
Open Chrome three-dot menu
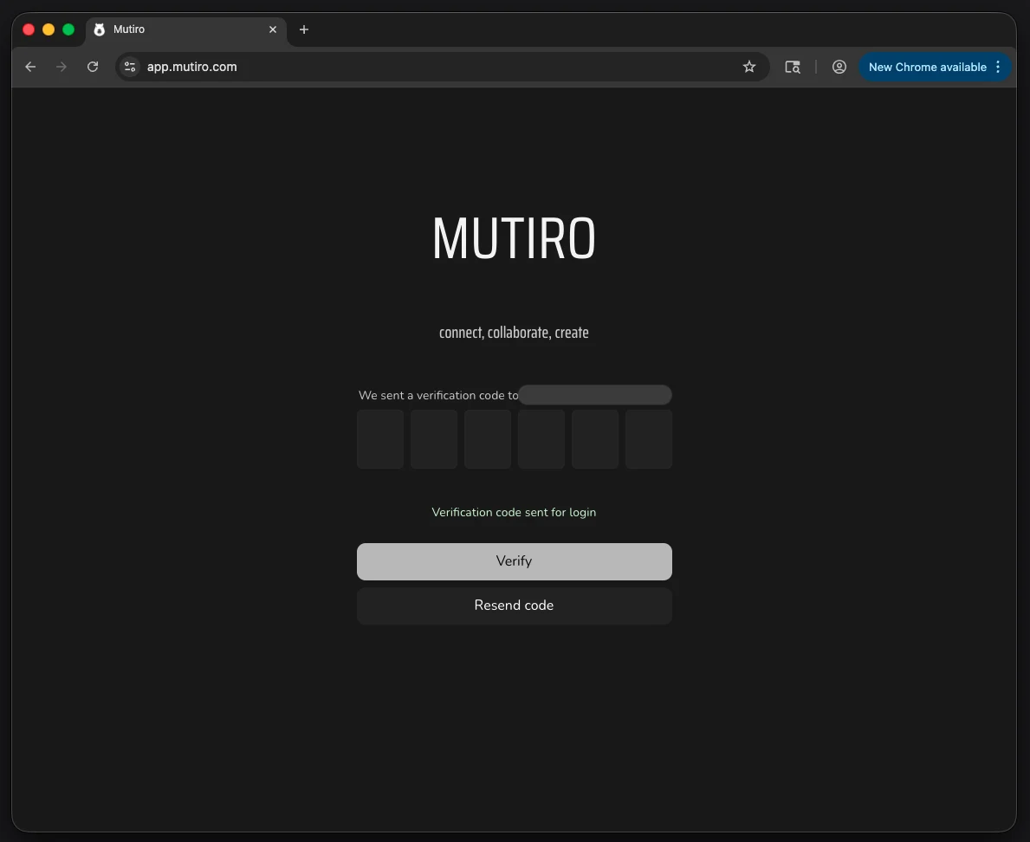998,67
